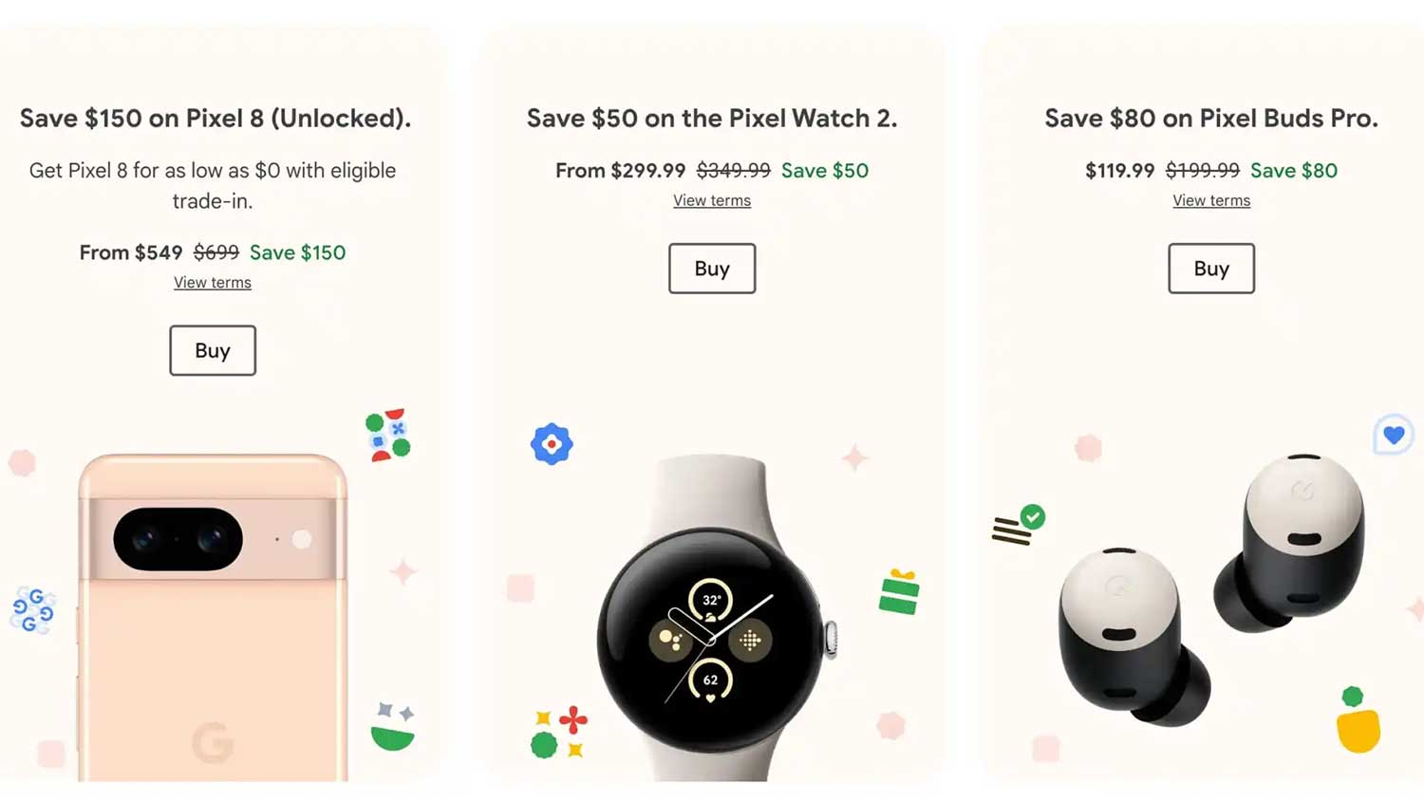Click the Save $150 on Pixel 8 heading
The image size is (1424, 801).
tap(215, 119)
